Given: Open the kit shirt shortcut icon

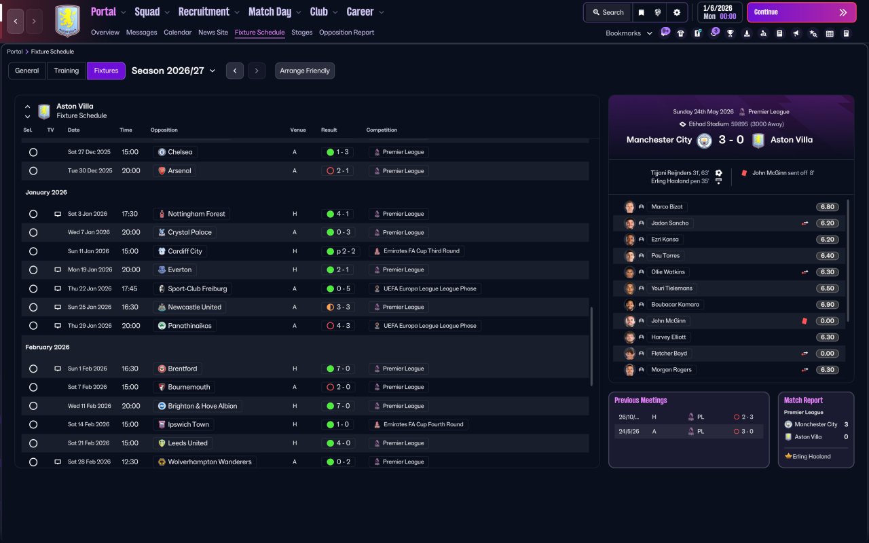Looking at the screenshot, I should (681, 33).
